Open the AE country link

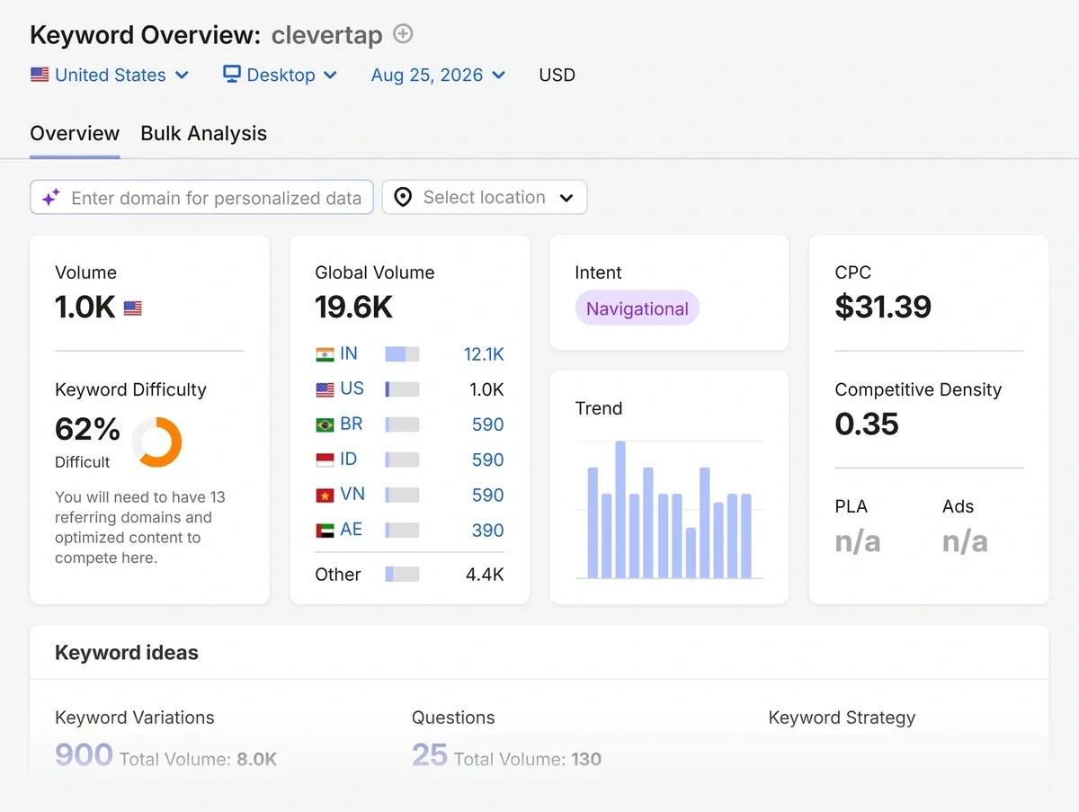[352, 529]
